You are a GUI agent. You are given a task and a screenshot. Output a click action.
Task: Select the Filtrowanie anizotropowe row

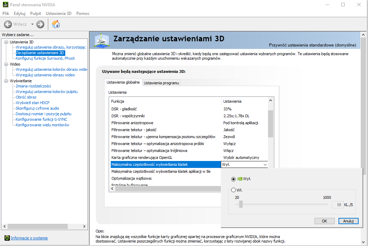point(189,123)
